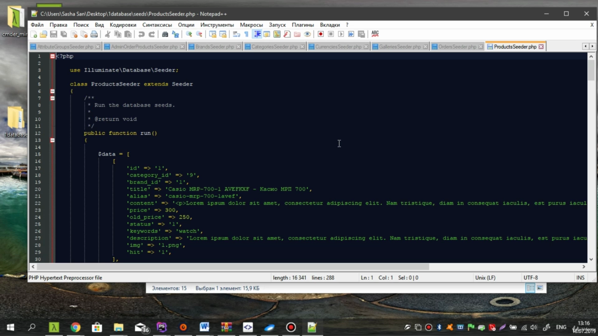This screenshot has width=598, height=336.
Task: Click Run macro multiple times icon
Action: 351,34
